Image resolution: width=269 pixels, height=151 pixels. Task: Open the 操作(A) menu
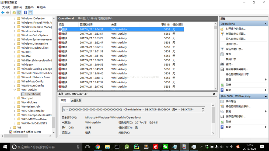point(18,7)
